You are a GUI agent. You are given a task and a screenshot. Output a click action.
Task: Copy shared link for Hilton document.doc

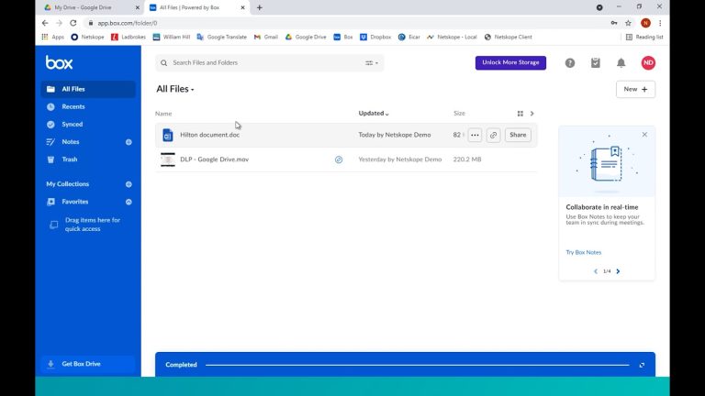[493, 135]
